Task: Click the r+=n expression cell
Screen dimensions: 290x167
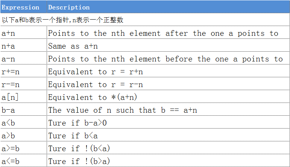Action: click(x=12, y=72)
